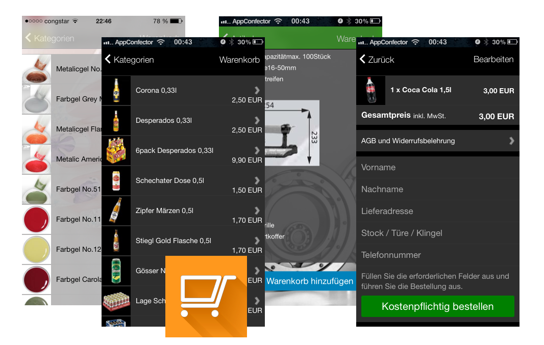544x345 pixels.
Task: Tap the Farbgel No.11 red color swatch
Action: [x=36, y=220]
